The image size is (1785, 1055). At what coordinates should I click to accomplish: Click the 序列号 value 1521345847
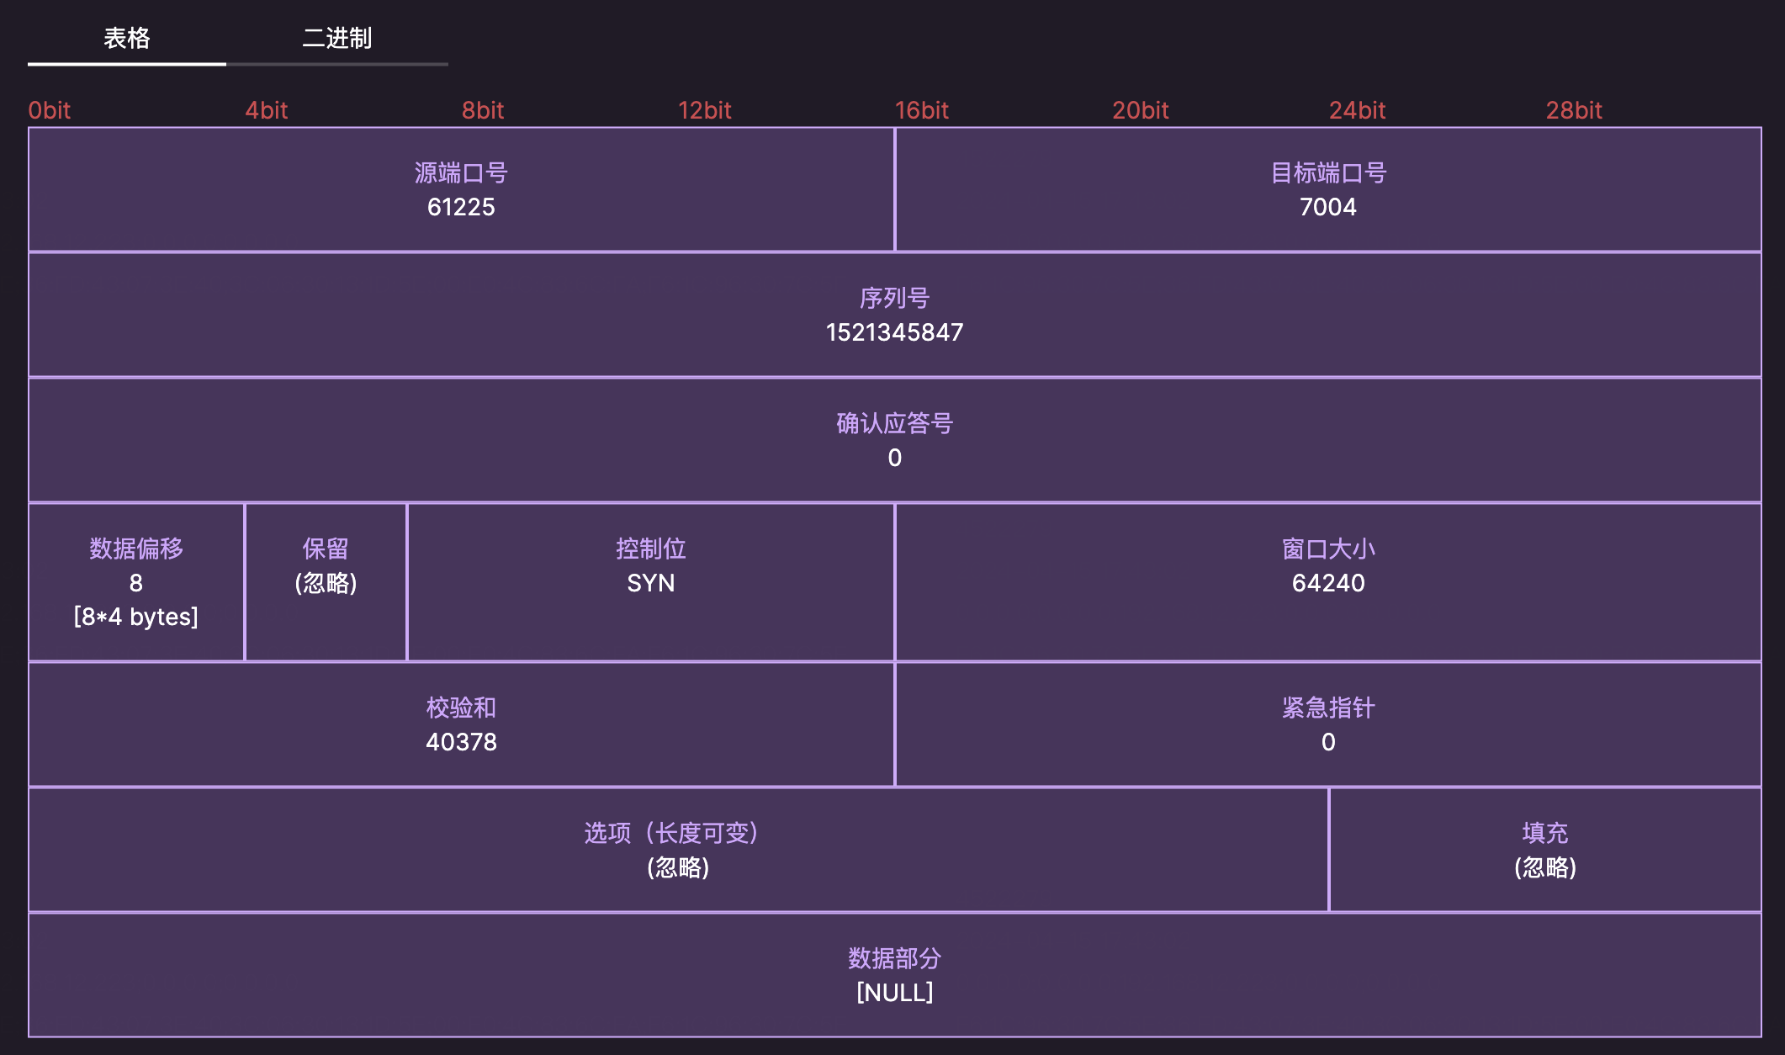click(x=894, y=332)
